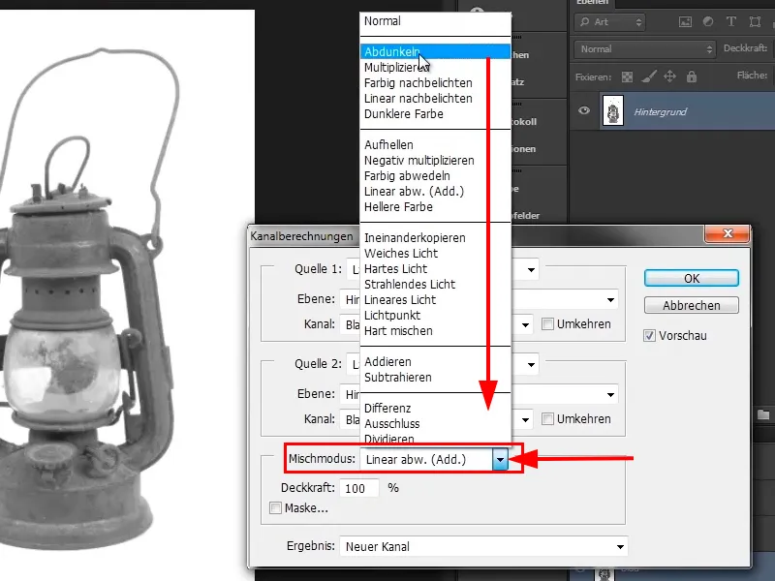775x581 pixels.
Task: Click Abbrechen to cancel the dialog
Action: 692,305
